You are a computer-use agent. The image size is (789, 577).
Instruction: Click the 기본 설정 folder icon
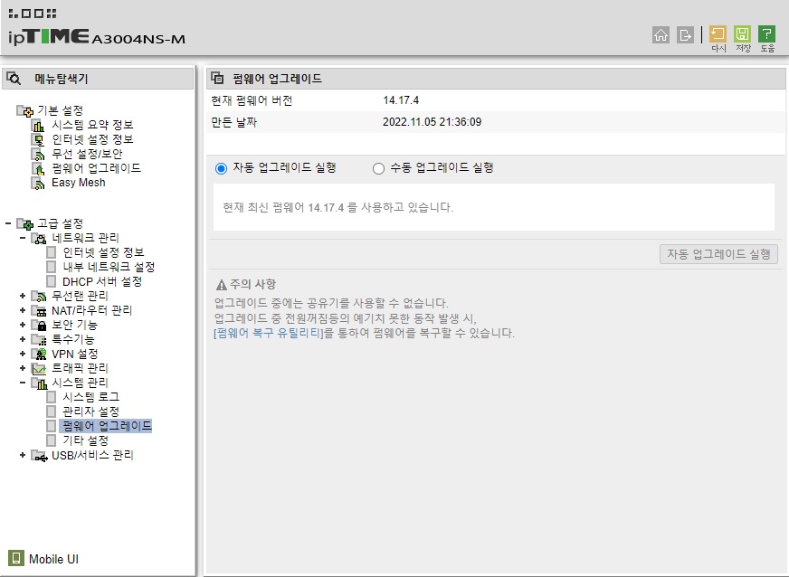25,110
